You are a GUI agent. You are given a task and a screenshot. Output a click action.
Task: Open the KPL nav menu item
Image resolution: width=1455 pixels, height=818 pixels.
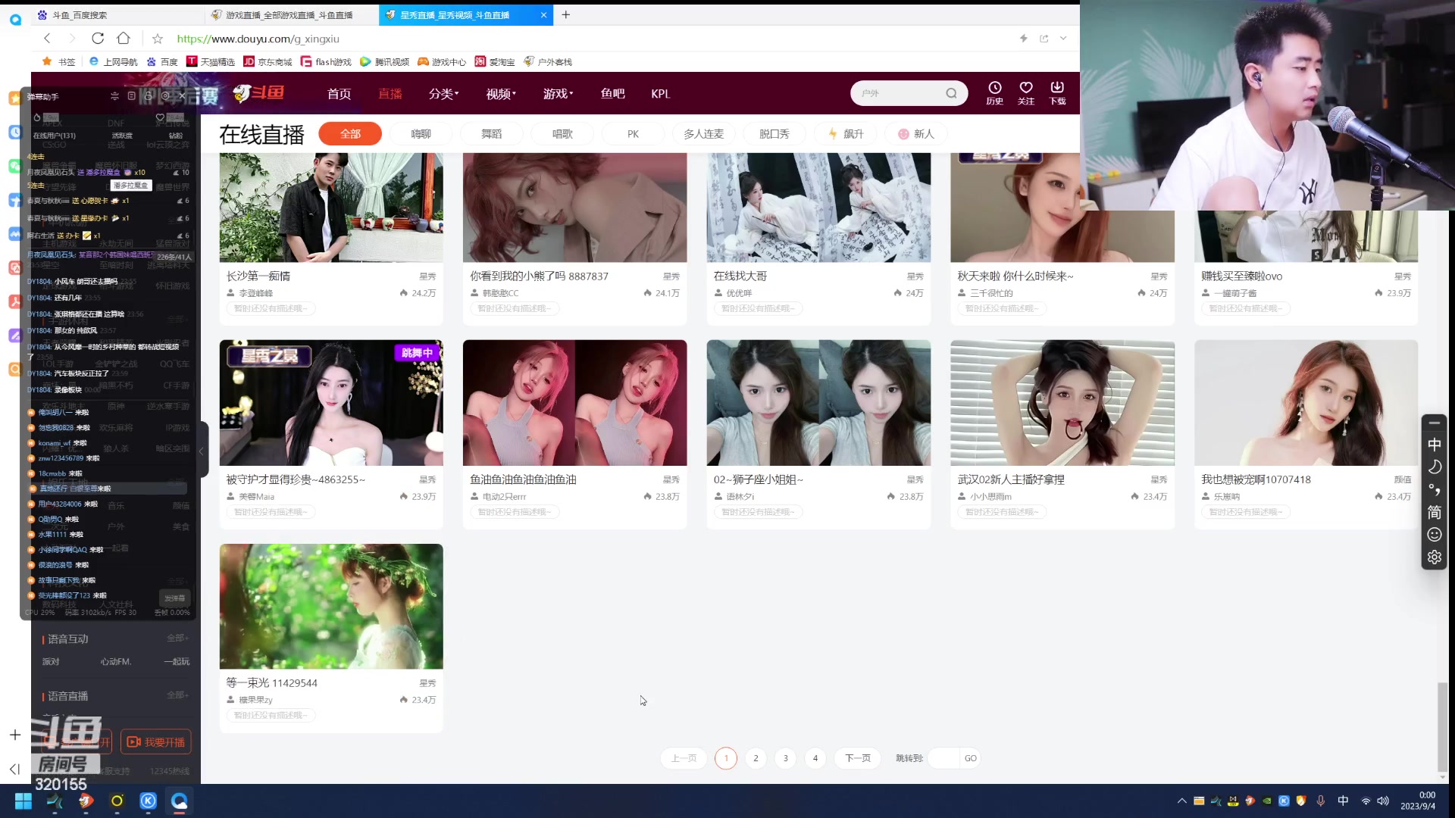point(661,94)
